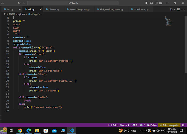Click the E: breadcrumb segment
The width and height of the screenshot is (187, 134).
pyautogui.click(x=5, y=14)
